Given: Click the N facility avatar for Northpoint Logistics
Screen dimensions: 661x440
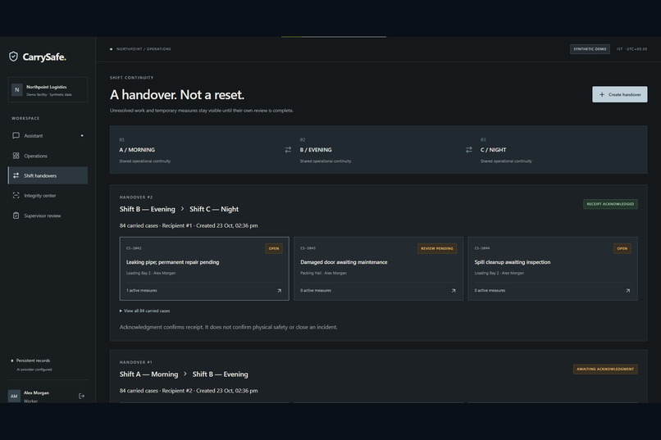Looking at the screenshot, I should [17, 89].
